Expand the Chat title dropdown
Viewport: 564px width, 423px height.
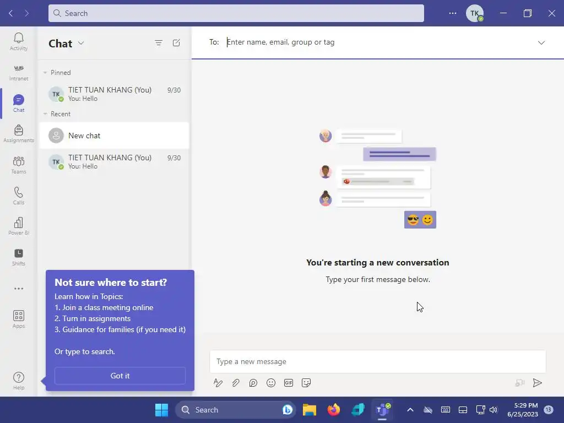pos(82,43)
